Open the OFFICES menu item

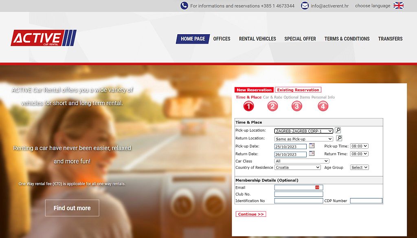[222, 39]
